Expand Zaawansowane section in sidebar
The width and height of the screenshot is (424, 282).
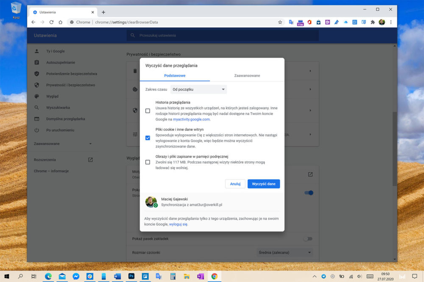(63, 144)
